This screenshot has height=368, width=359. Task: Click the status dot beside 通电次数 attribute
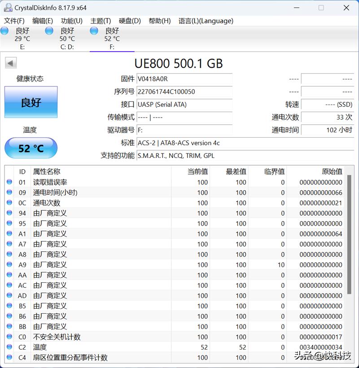pyautogui.click(x=9, y=202)
